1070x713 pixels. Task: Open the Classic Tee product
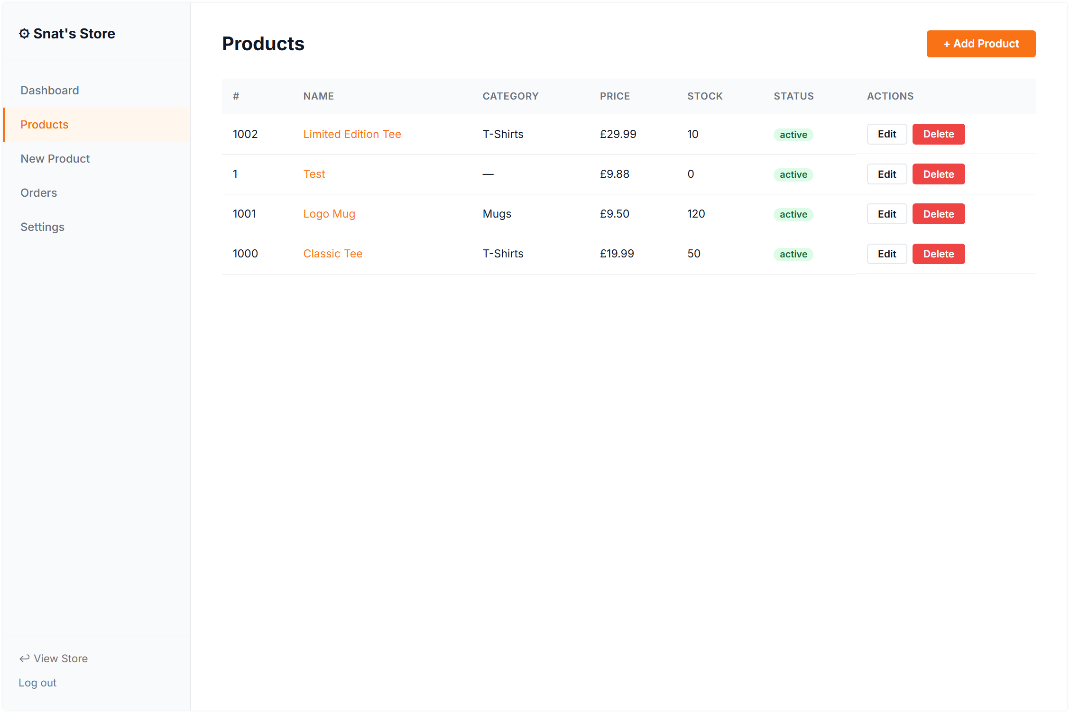point(332,254)
